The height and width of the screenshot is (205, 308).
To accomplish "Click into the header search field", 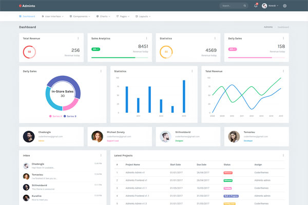I will (232, 6).
